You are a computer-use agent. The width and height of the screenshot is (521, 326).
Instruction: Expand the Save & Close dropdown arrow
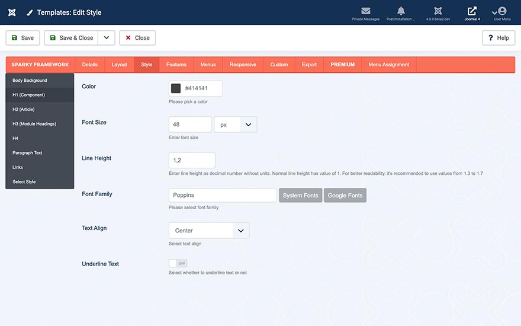(x=107, y=38)
